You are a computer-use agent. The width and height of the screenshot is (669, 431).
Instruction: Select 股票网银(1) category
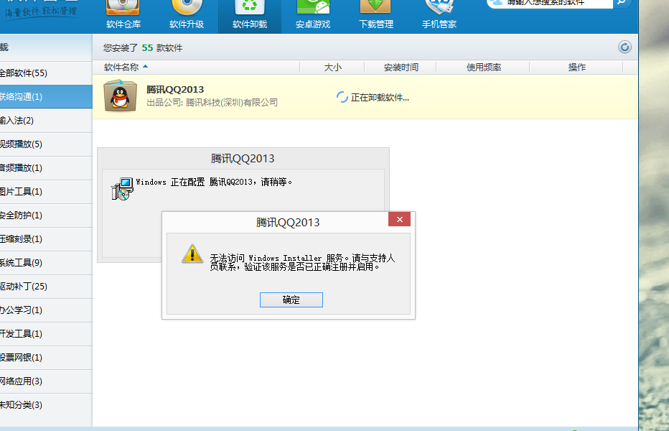(x=46, y=358)
